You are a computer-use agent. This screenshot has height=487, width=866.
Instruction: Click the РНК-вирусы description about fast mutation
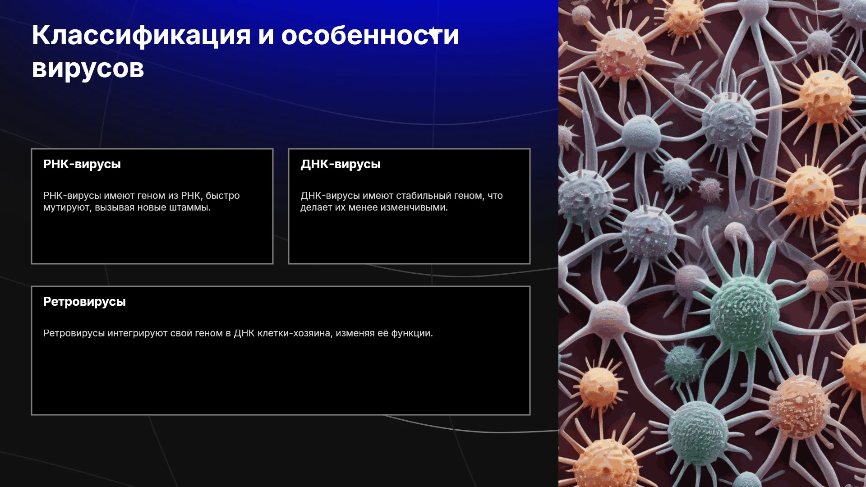coord(142,202)
